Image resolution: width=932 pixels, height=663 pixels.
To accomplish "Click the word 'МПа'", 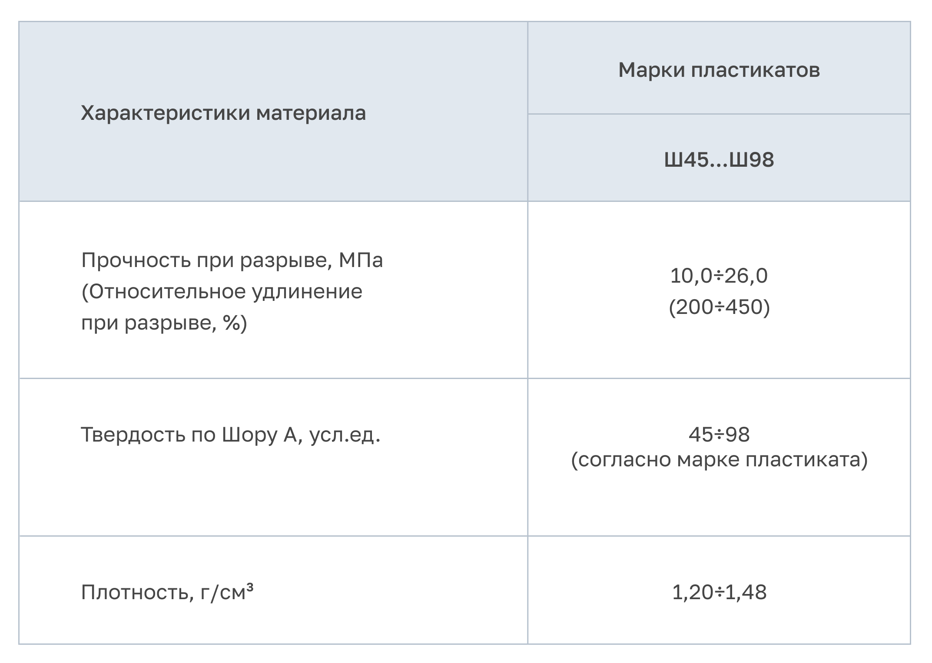I will pos(361,260).
